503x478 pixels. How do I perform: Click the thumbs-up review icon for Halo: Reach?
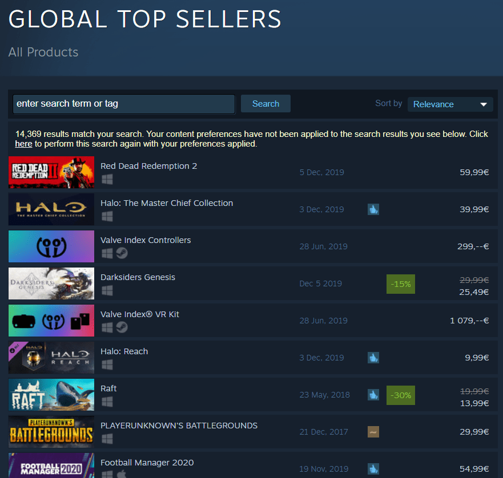tap(373, 358)
